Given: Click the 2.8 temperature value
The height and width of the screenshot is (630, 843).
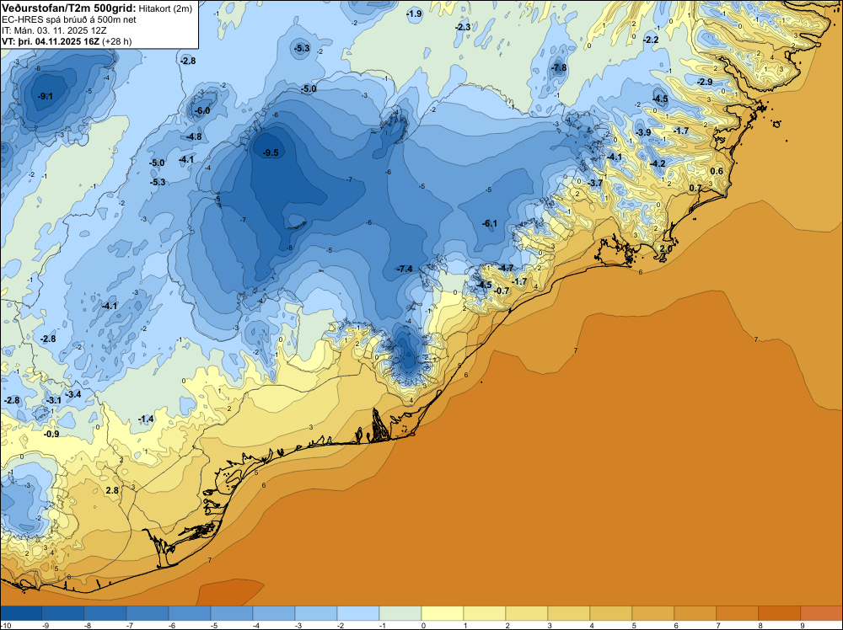Looking at the screenshot, I should 112,490.
